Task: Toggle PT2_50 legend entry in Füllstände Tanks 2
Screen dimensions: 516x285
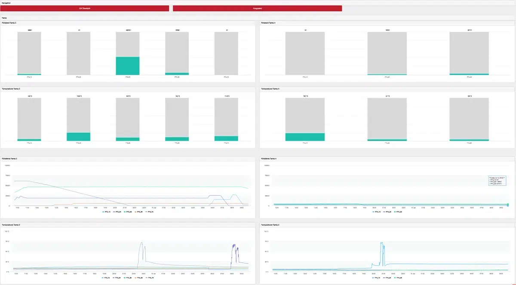Action: 139,212
